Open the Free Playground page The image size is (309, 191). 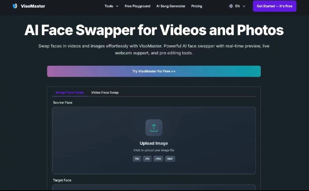coord(137,6)
